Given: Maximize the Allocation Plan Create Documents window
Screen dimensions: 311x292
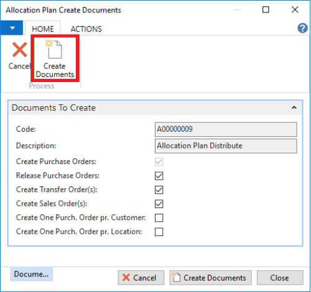Looking at the screenshot, I should (266, 9).
